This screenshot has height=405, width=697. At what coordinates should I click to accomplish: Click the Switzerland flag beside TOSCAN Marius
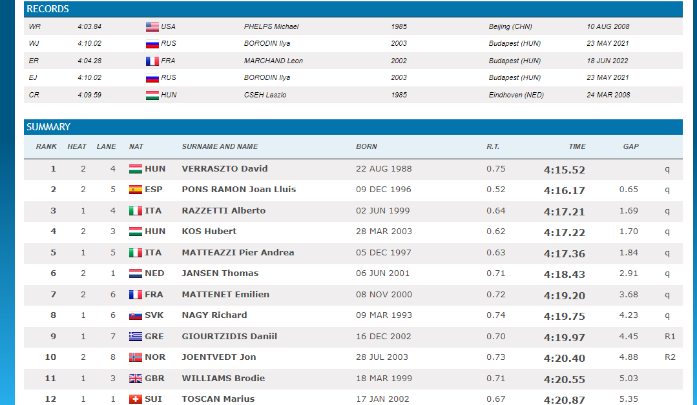pyautogui.click(x=135, y=399)
